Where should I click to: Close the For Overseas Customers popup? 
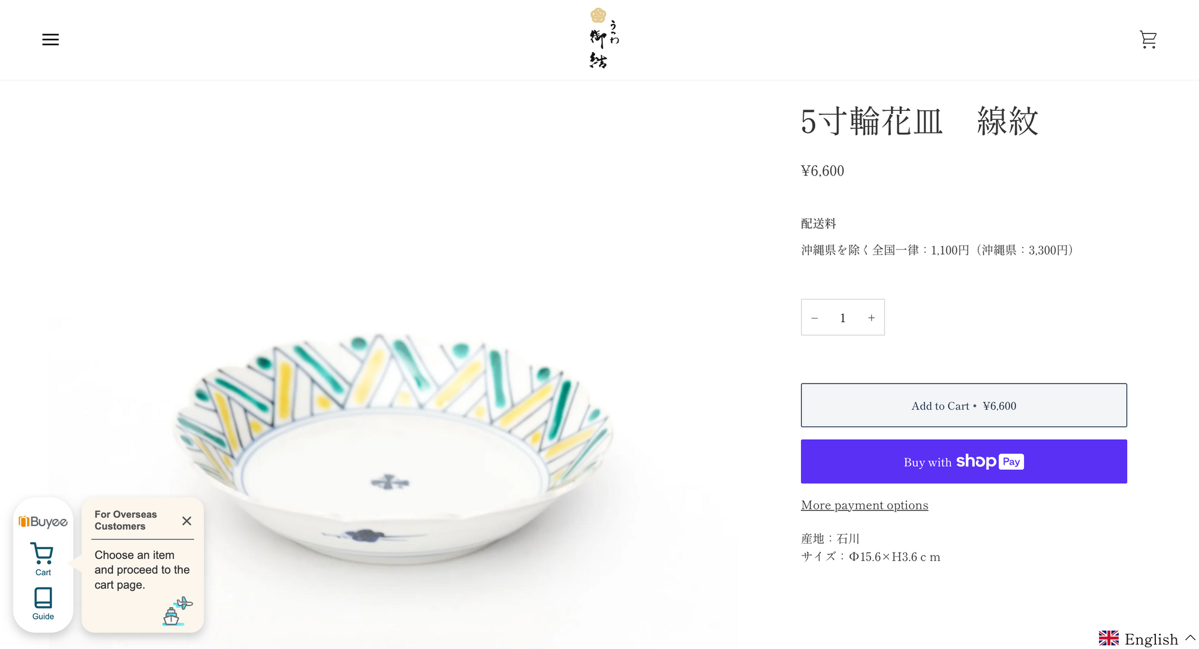click(x=187, y=521)
